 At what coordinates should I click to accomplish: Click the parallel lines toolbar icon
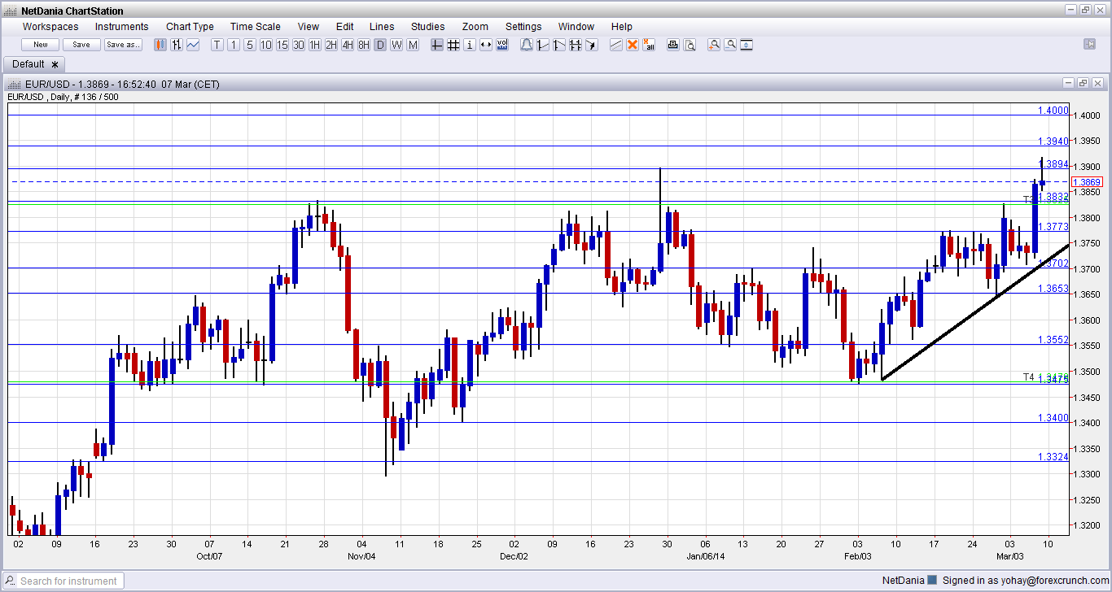coord(616,45)
